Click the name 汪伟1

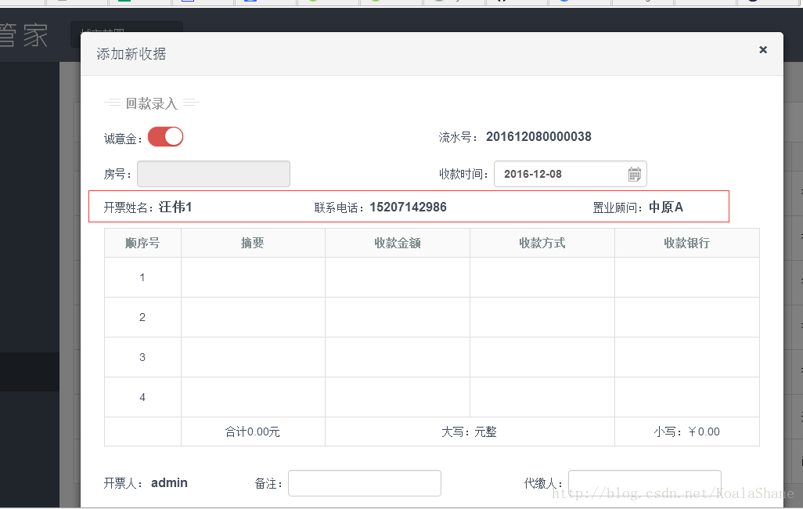(x=175, y=207)
